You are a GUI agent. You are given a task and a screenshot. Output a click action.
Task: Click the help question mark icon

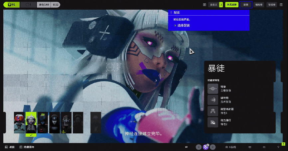point(278,147)
